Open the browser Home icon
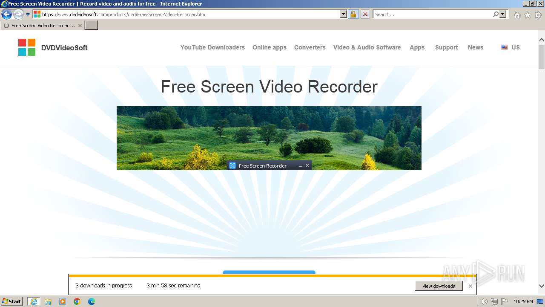Viewport: 545px width, 307px height. [517, 15]
